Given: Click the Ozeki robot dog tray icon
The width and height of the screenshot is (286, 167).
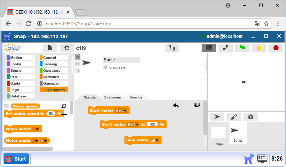Looking at the screenshot, I should [x=248, y=159].
